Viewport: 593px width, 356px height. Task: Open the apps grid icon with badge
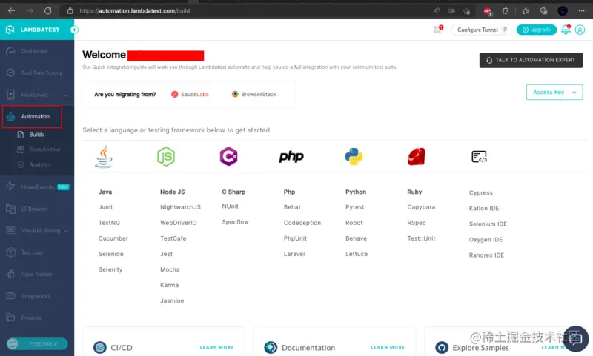click(x=437, y=30)
